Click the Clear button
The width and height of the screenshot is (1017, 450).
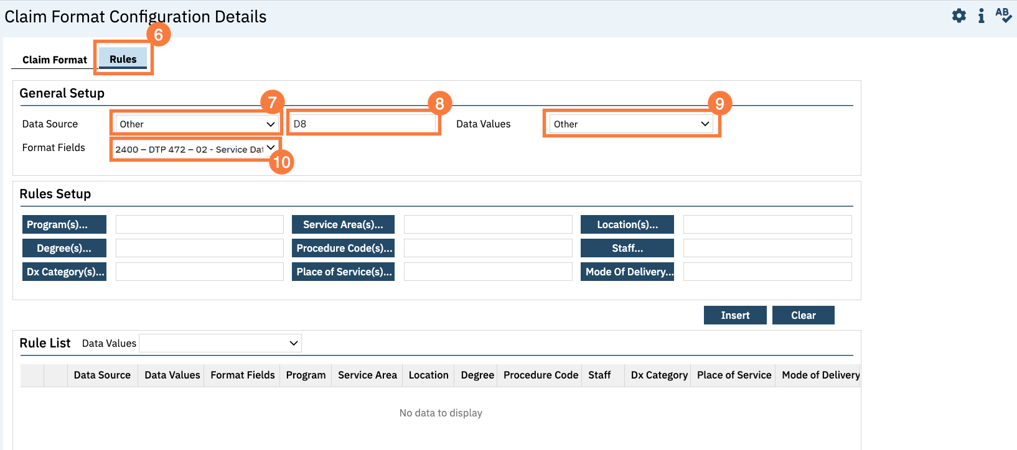[803, 315]
